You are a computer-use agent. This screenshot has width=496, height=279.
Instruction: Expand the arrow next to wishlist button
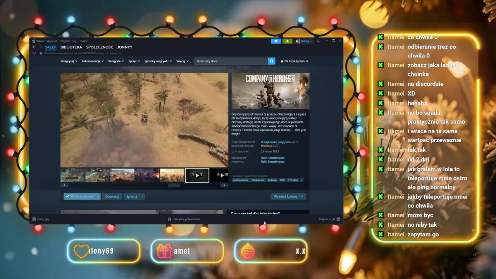click(x=98, y=196)
